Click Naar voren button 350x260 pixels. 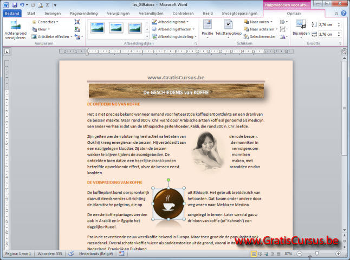258,22
